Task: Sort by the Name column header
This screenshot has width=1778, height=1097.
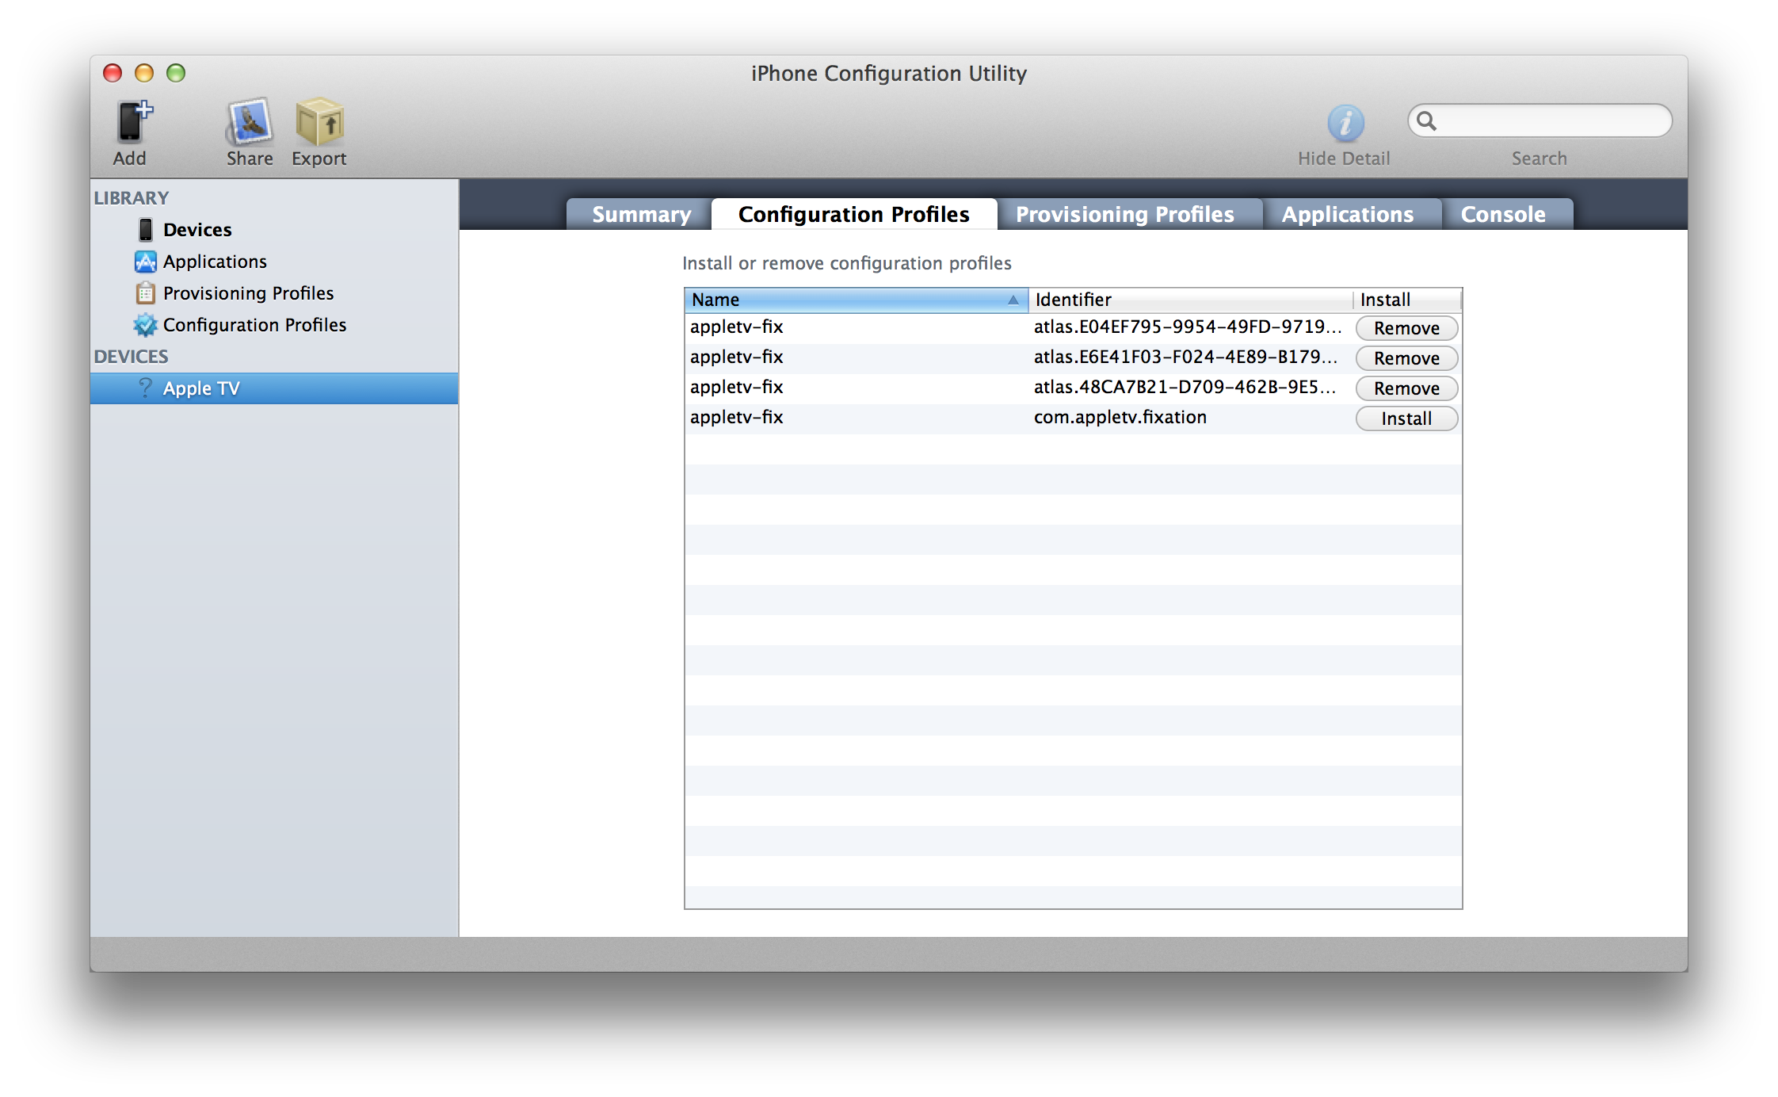Action: (856, 300)
